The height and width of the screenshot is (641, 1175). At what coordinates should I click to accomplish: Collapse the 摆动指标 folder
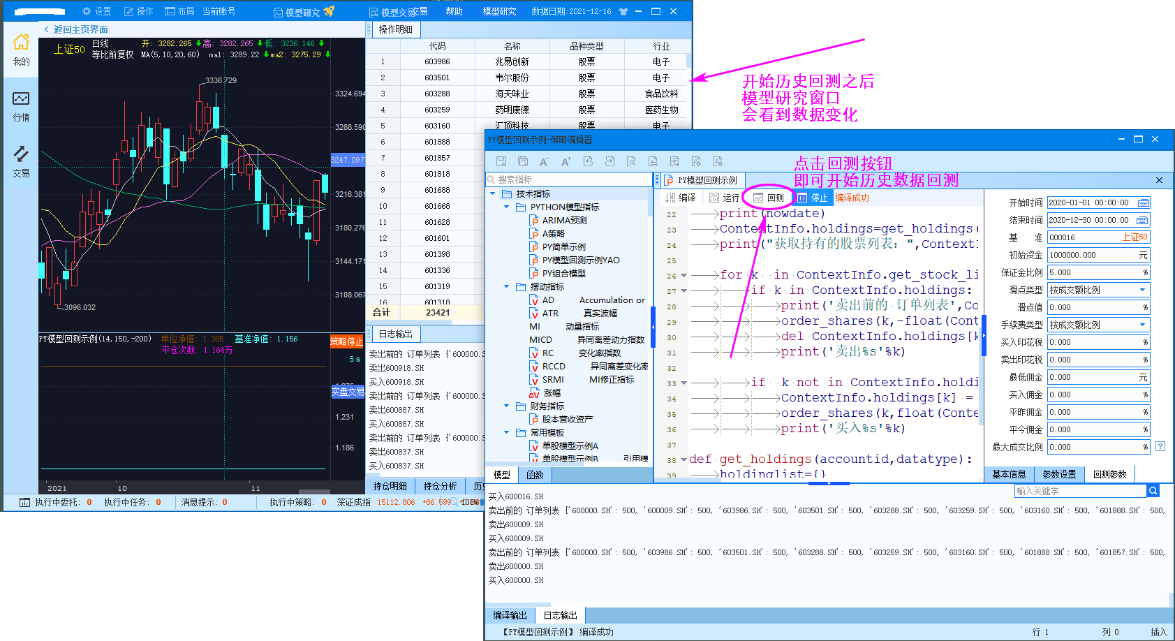click(507, 287)
